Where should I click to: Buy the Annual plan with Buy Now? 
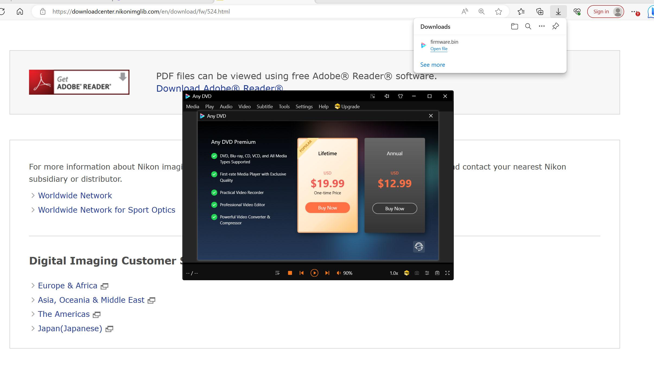pos(395,208)
